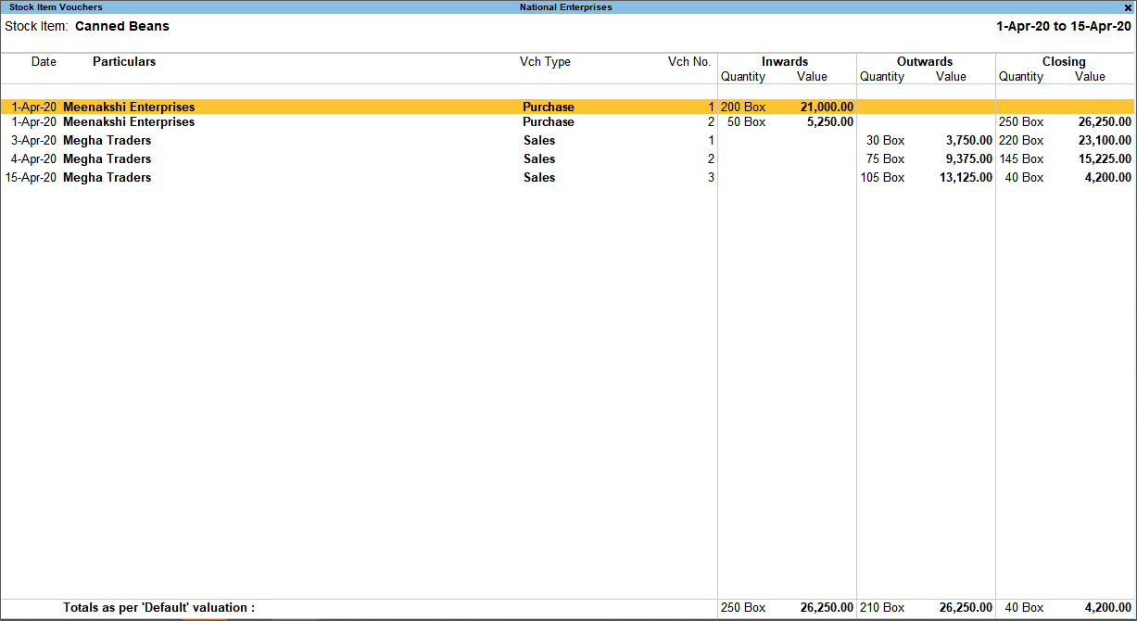The width and height of the screenshot is (1137, 621).
Task: Click outward value 13,125.00
Action: click(x=966, y=178)
